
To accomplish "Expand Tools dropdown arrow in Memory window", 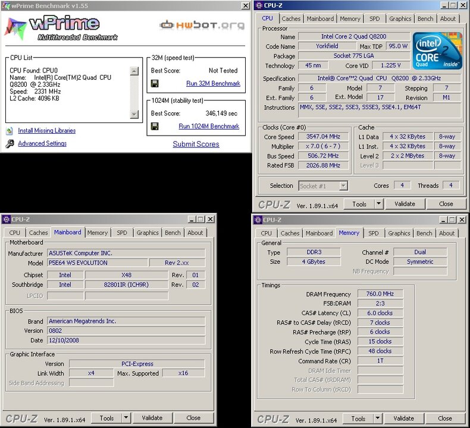I will click(x=378, y=418).
